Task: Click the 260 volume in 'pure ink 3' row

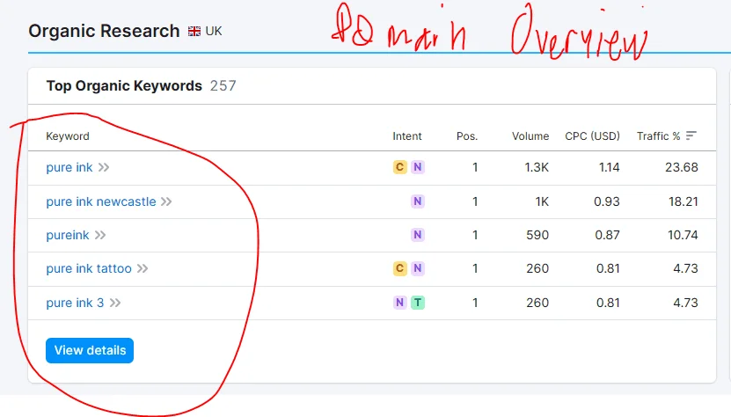Action: click(x=537, y=303)
